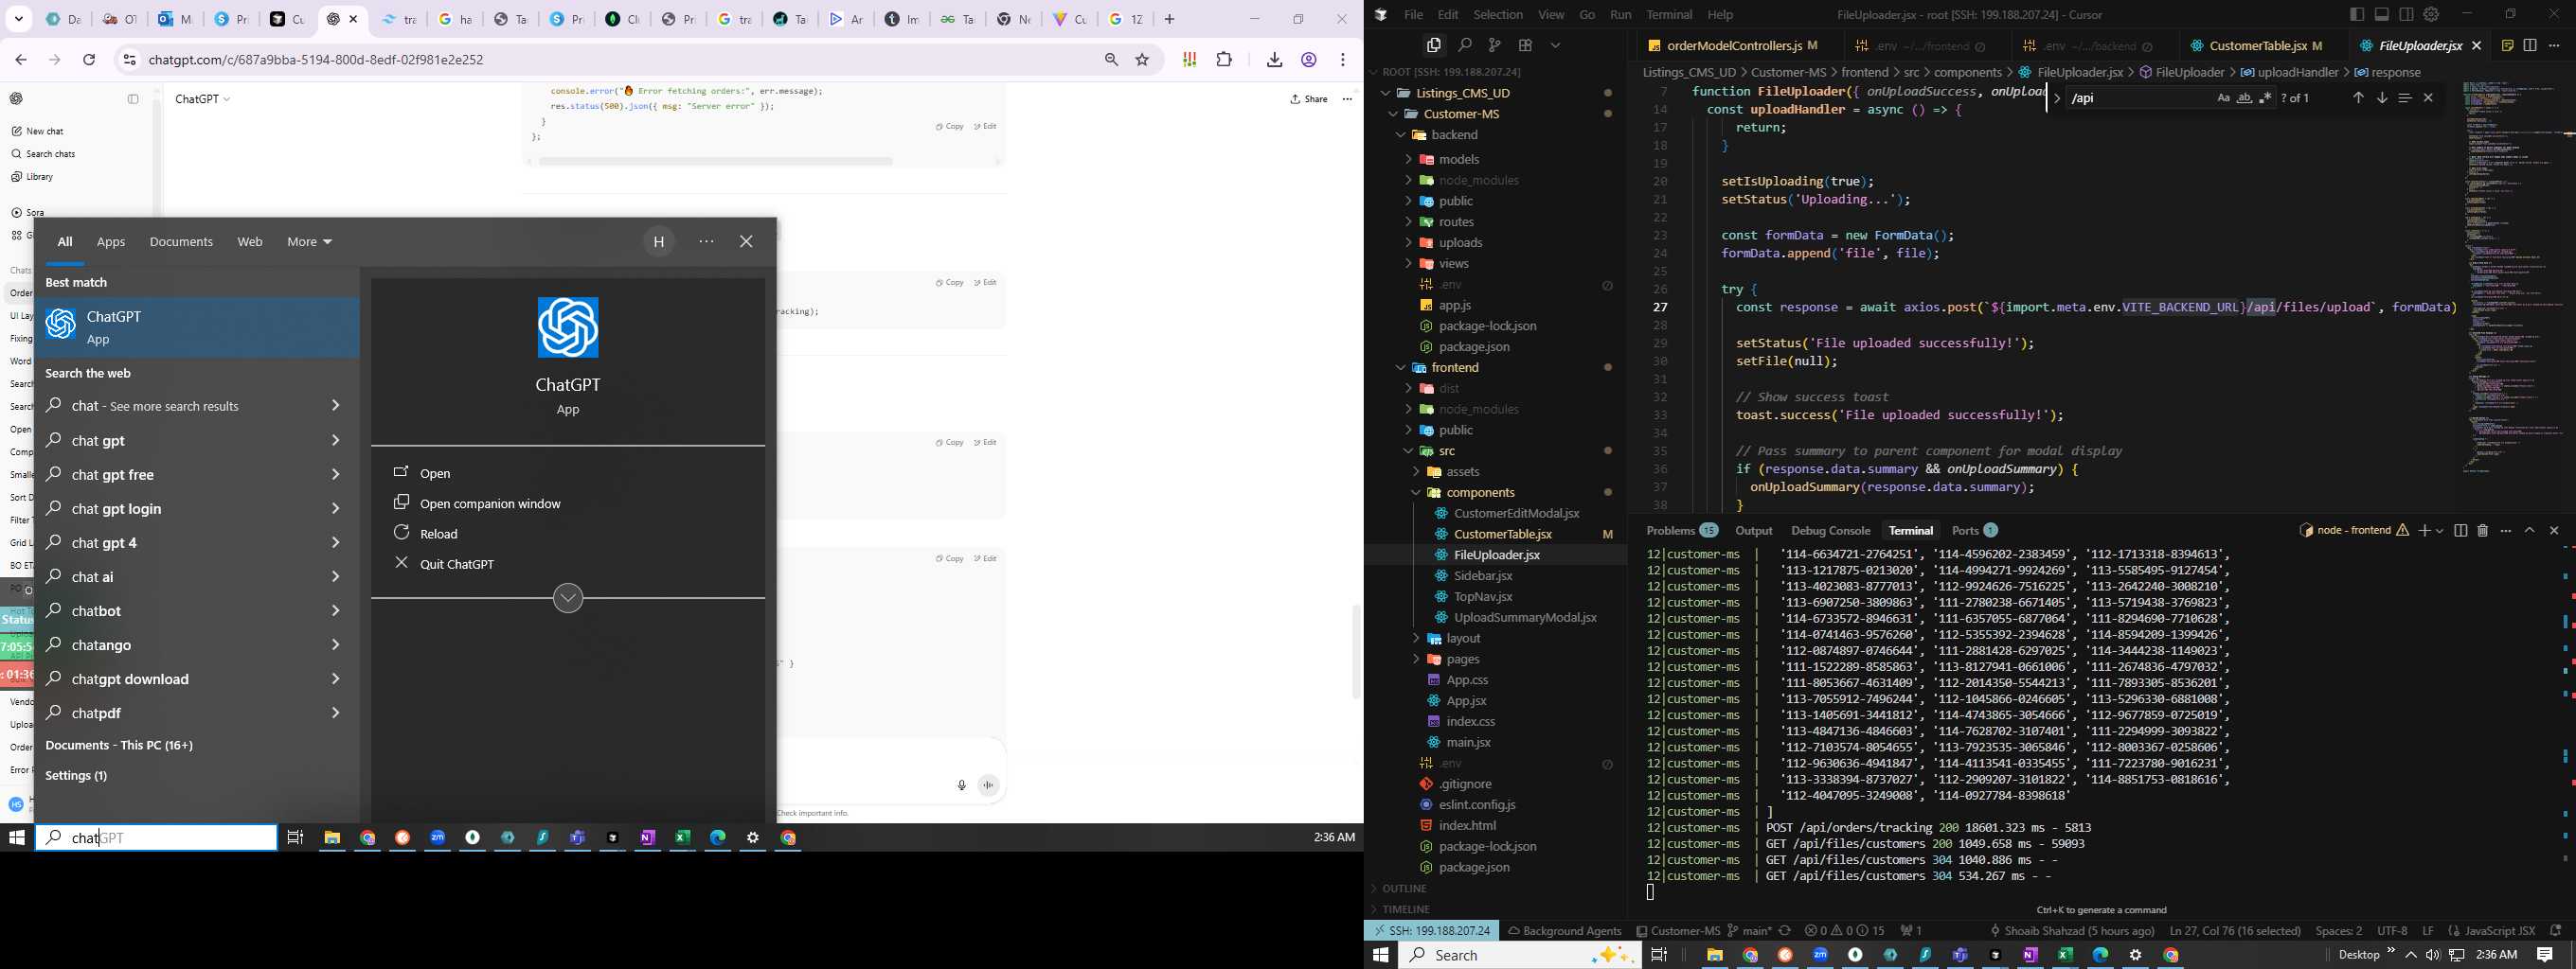
Task: Expand the replace row in find widget
Action: tap(2056, 97)
